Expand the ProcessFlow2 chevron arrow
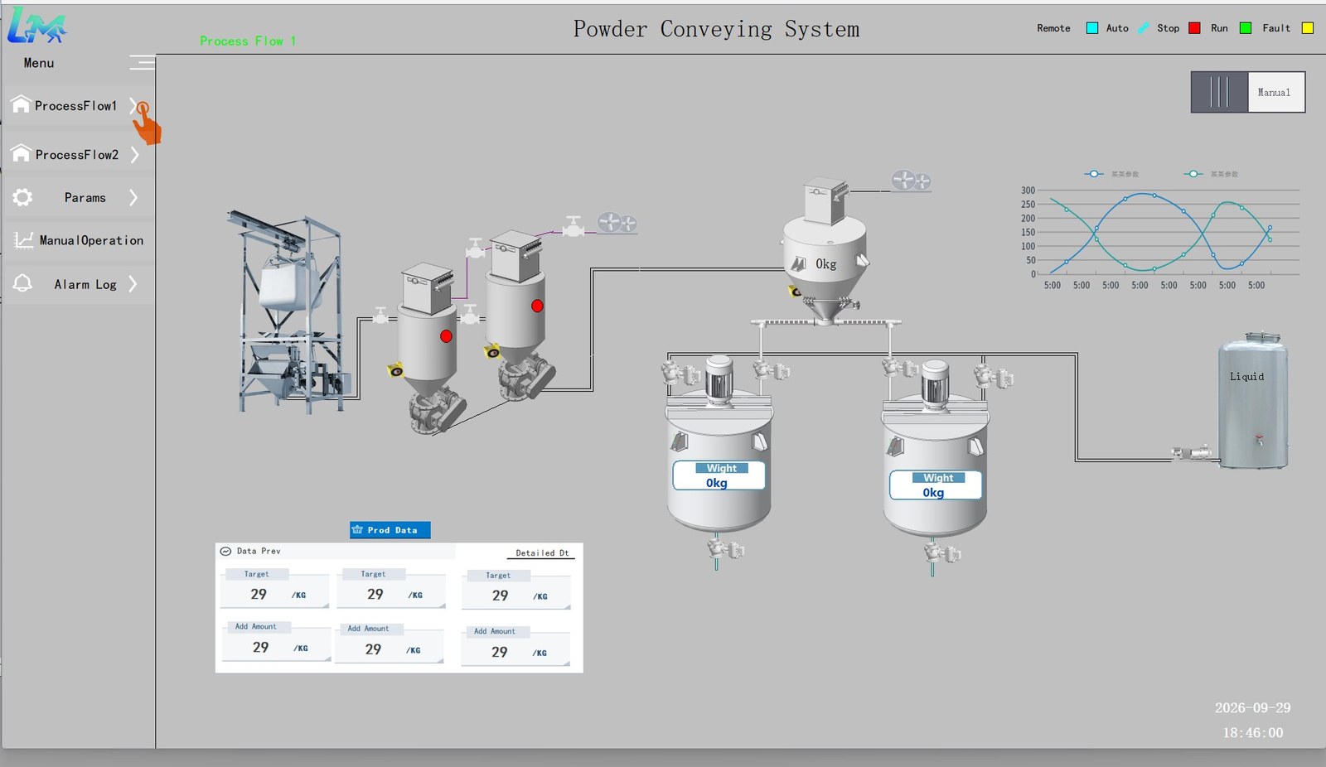This screenshot has width=1326, height=767. pos(134,155)
